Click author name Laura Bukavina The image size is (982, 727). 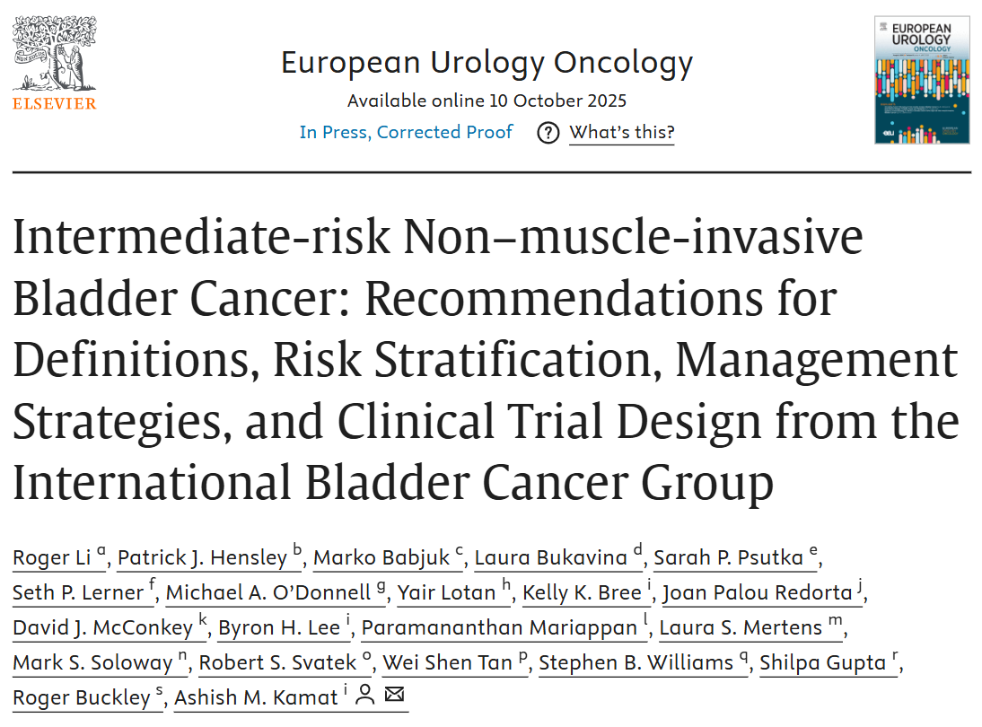(x=550, y=557)
